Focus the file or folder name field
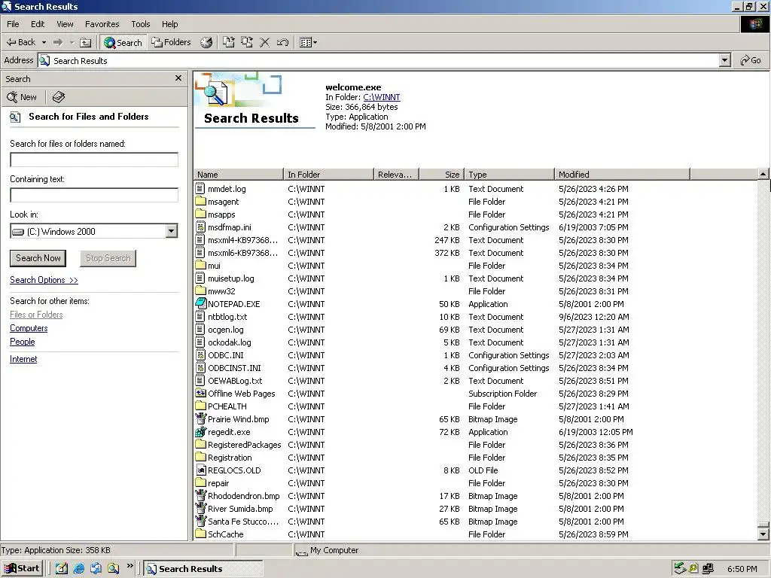Viewport: 771px width, 578px height. coord(94,160)
